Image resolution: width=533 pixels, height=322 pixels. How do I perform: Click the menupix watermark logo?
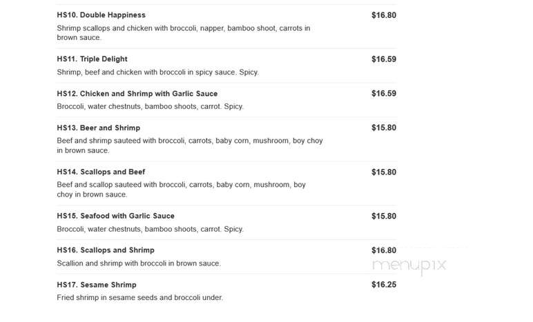click(x=409, y=265)
